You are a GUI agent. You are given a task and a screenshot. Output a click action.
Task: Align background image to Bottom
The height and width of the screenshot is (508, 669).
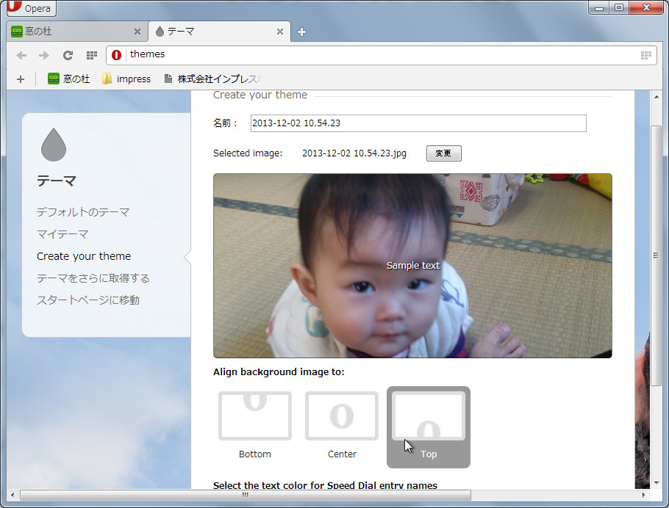pyautogui.click(x=254, y=416)
